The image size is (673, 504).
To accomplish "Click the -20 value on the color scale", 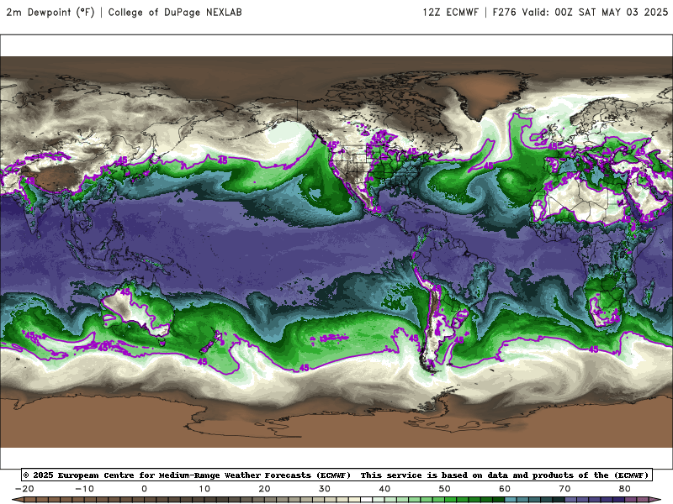I will (24, 489).
